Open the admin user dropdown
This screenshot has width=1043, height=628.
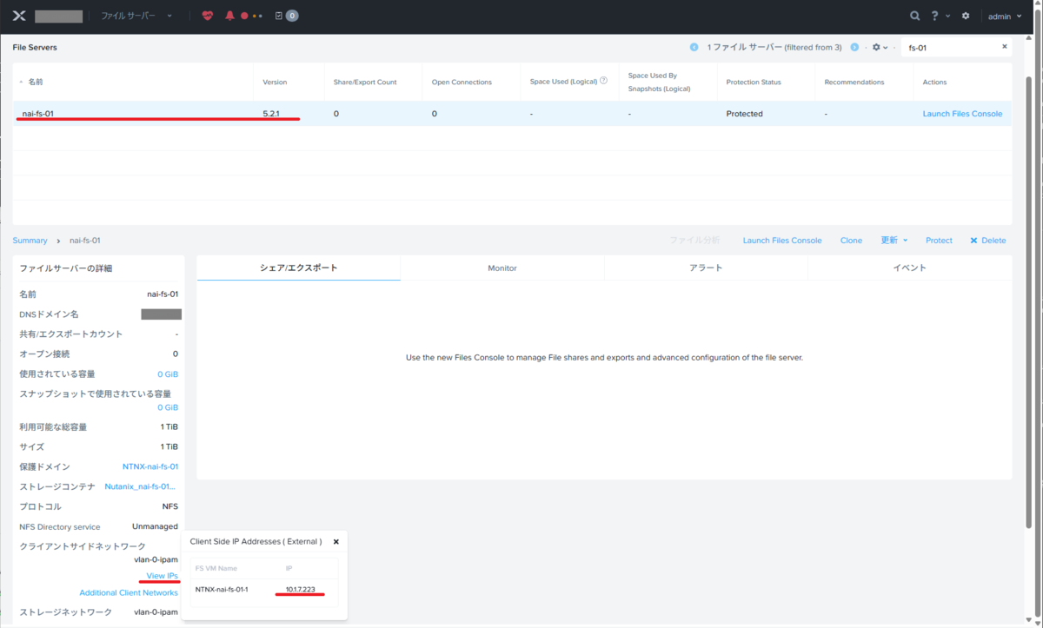pyautogui.click(x=1005, y=16)
